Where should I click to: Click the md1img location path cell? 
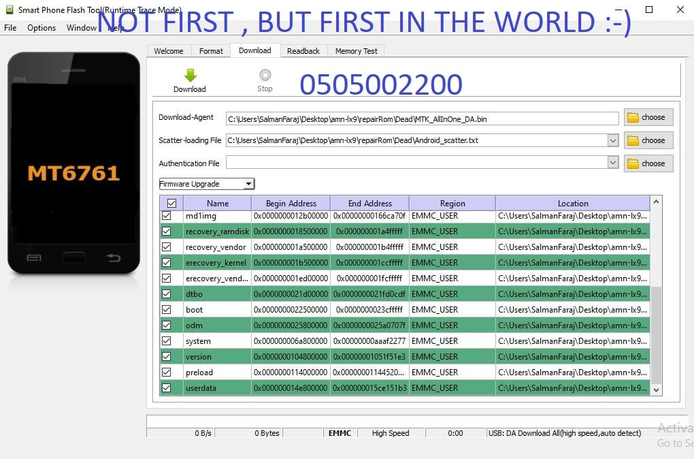coord(573,216)
